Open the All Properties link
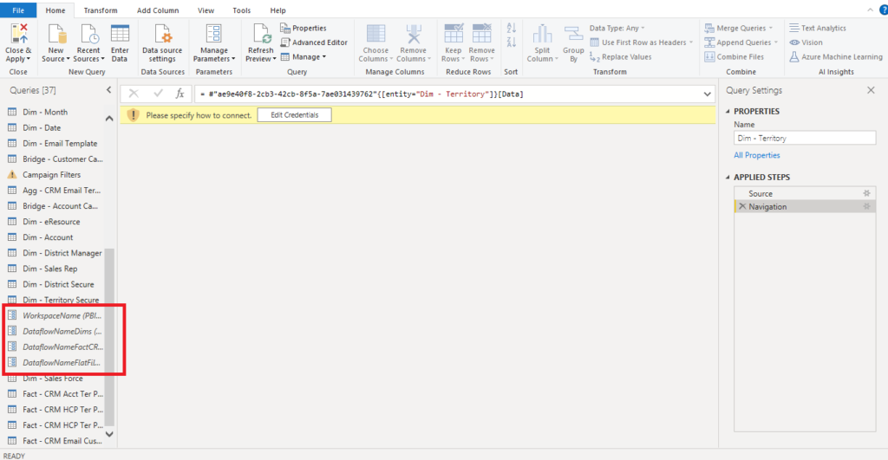 tap(756, 155)
